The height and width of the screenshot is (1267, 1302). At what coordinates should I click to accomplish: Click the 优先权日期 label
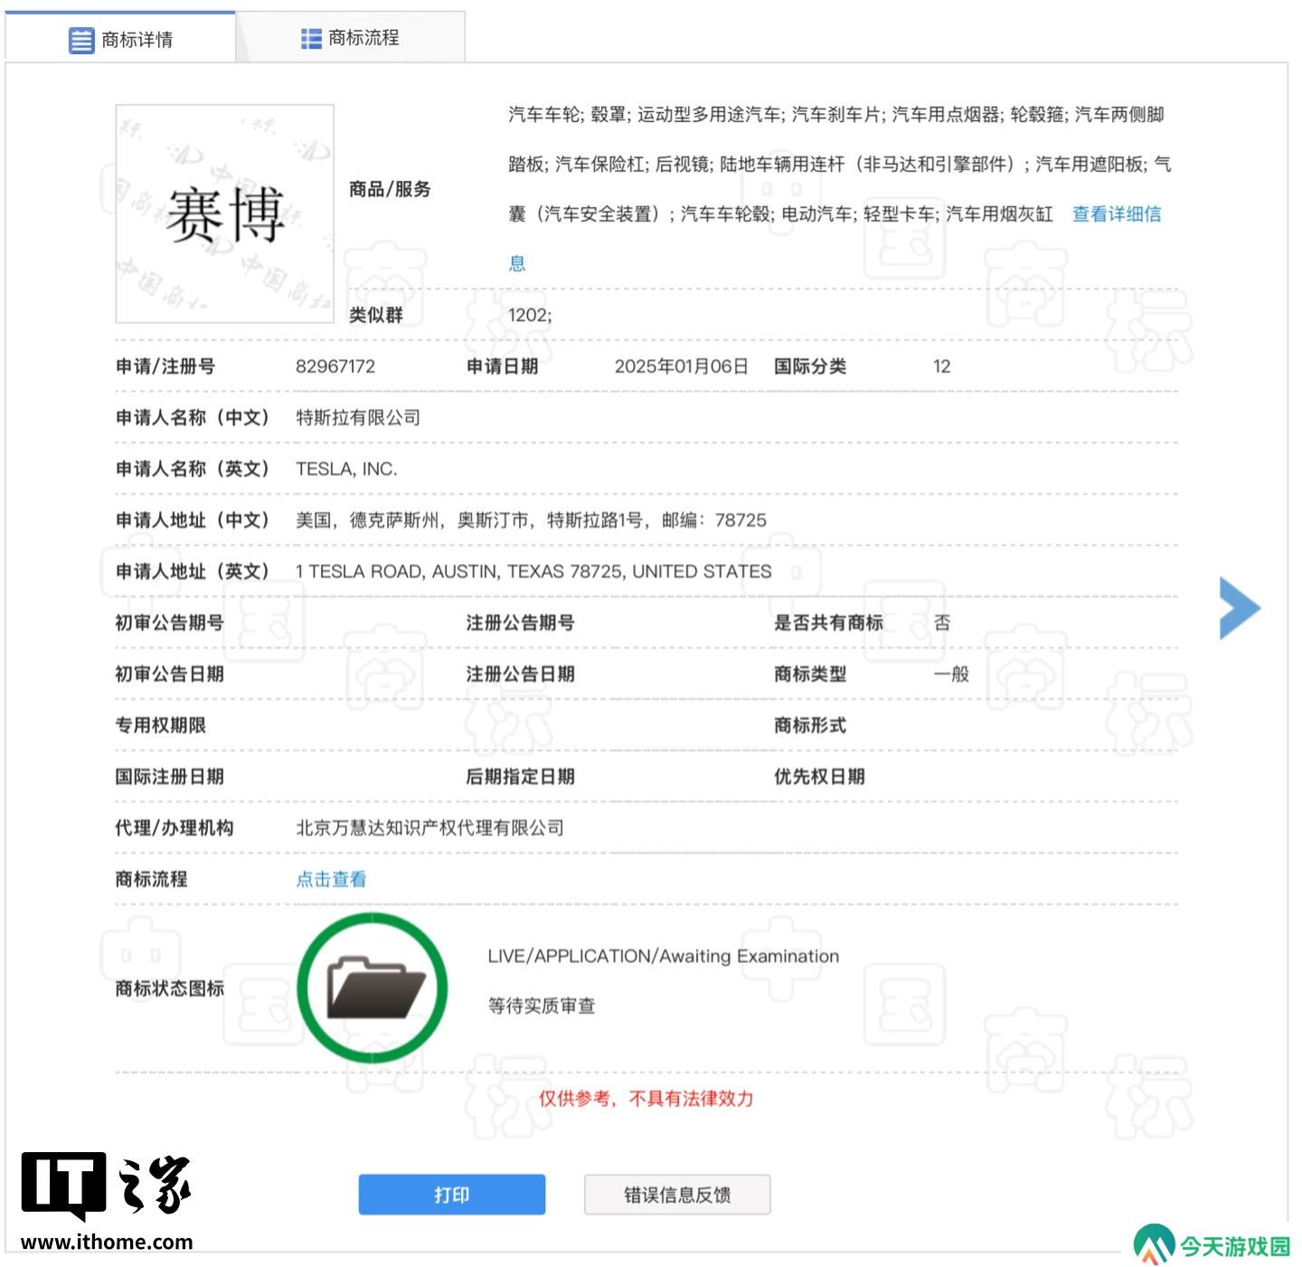(819, 777)
